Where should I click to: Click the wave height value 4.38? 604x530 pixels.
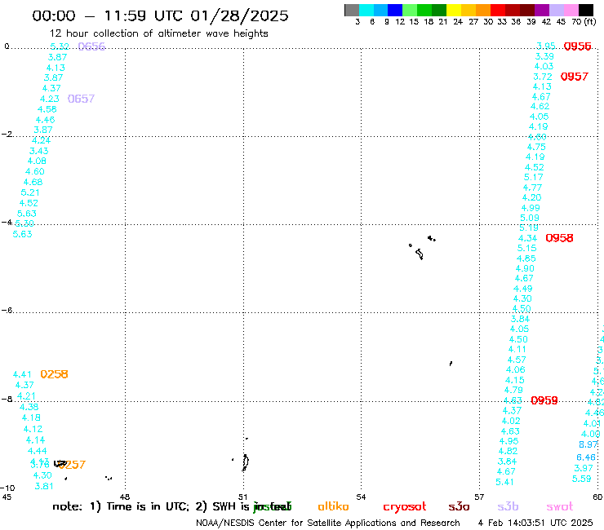coord(29,407)
